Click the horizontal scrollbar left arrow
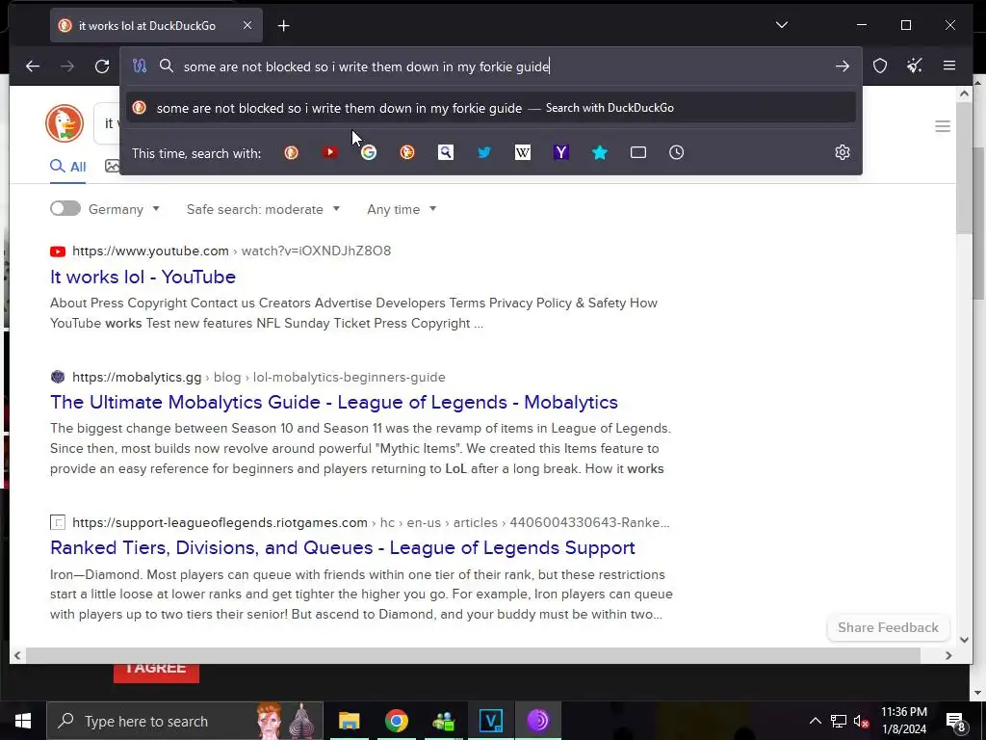The width and height of the screenshot is (986, 740). [17, 655]
